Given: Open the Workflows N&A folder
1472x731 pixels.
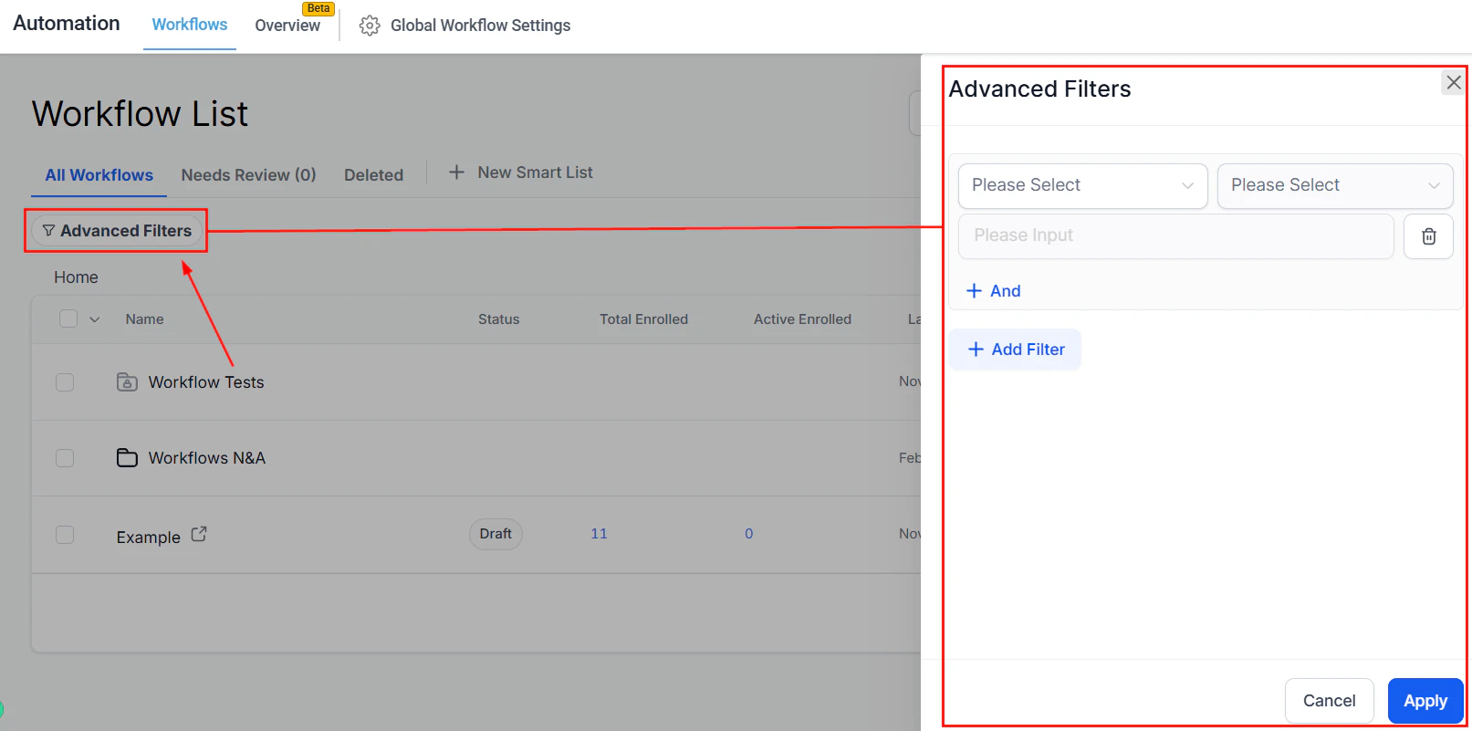Looking at the screenshot, I should pyautogui.click(x=207, y=458).
